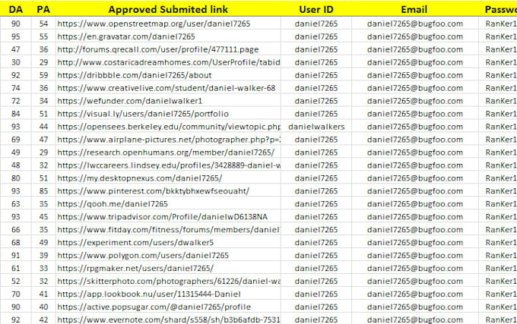Click DA value 30 in costaricadreamhomes row

pyautogui.click(x=16, y=62)
